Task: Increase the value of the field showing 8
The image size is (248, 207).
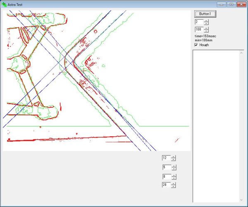Action: (174, 175)
